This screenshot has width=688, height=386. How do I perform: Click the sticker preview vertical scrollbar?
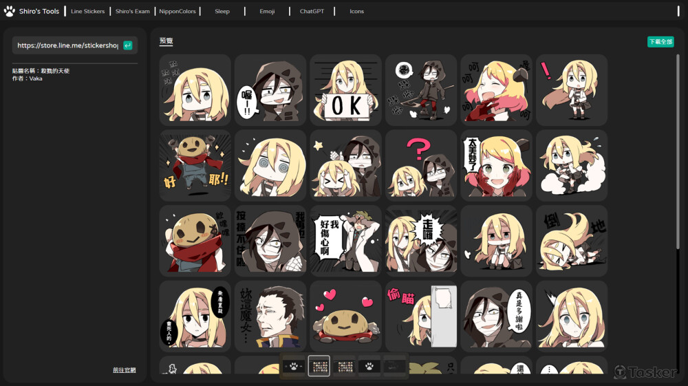(678, 151)
